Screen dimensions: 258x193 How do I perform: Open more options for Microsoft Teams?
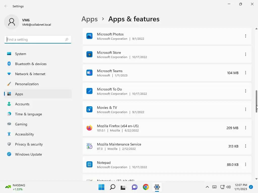tap(246, 73)
